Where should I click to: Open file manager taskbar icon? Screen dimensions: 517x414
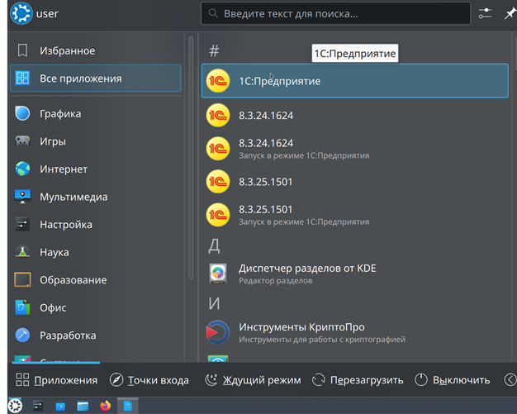(83, 406)
